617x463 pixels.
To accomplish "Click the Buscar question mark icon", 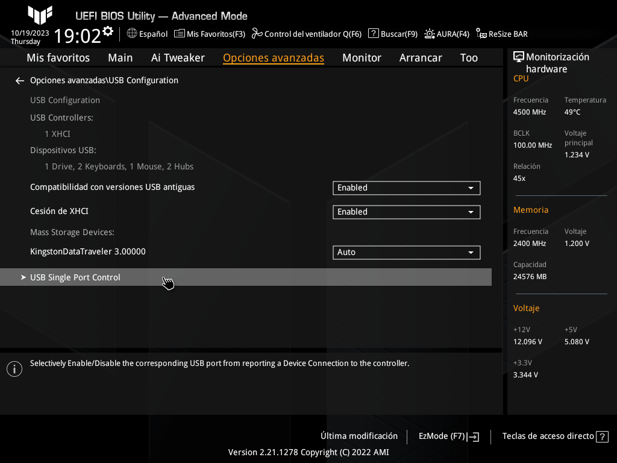I will tap(374, 34).
